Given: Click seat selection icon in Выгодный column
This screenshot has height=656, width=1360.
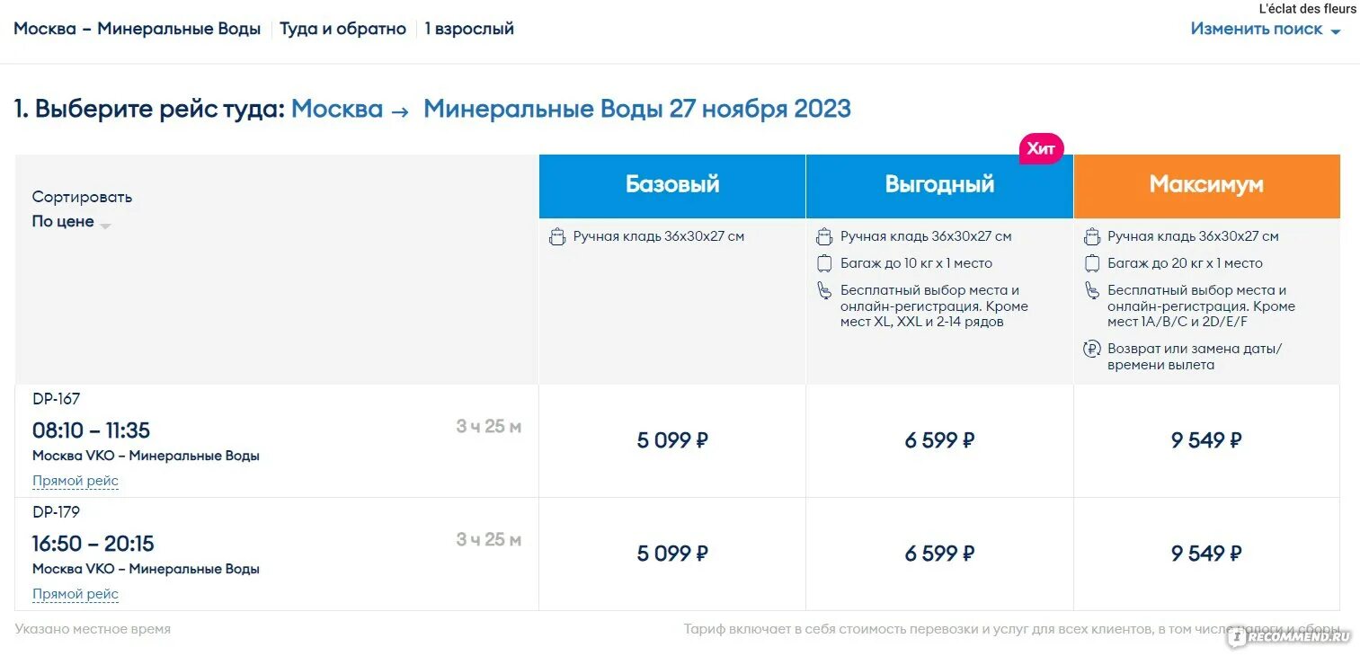Looking at the screenshot, I should (824, 290).
